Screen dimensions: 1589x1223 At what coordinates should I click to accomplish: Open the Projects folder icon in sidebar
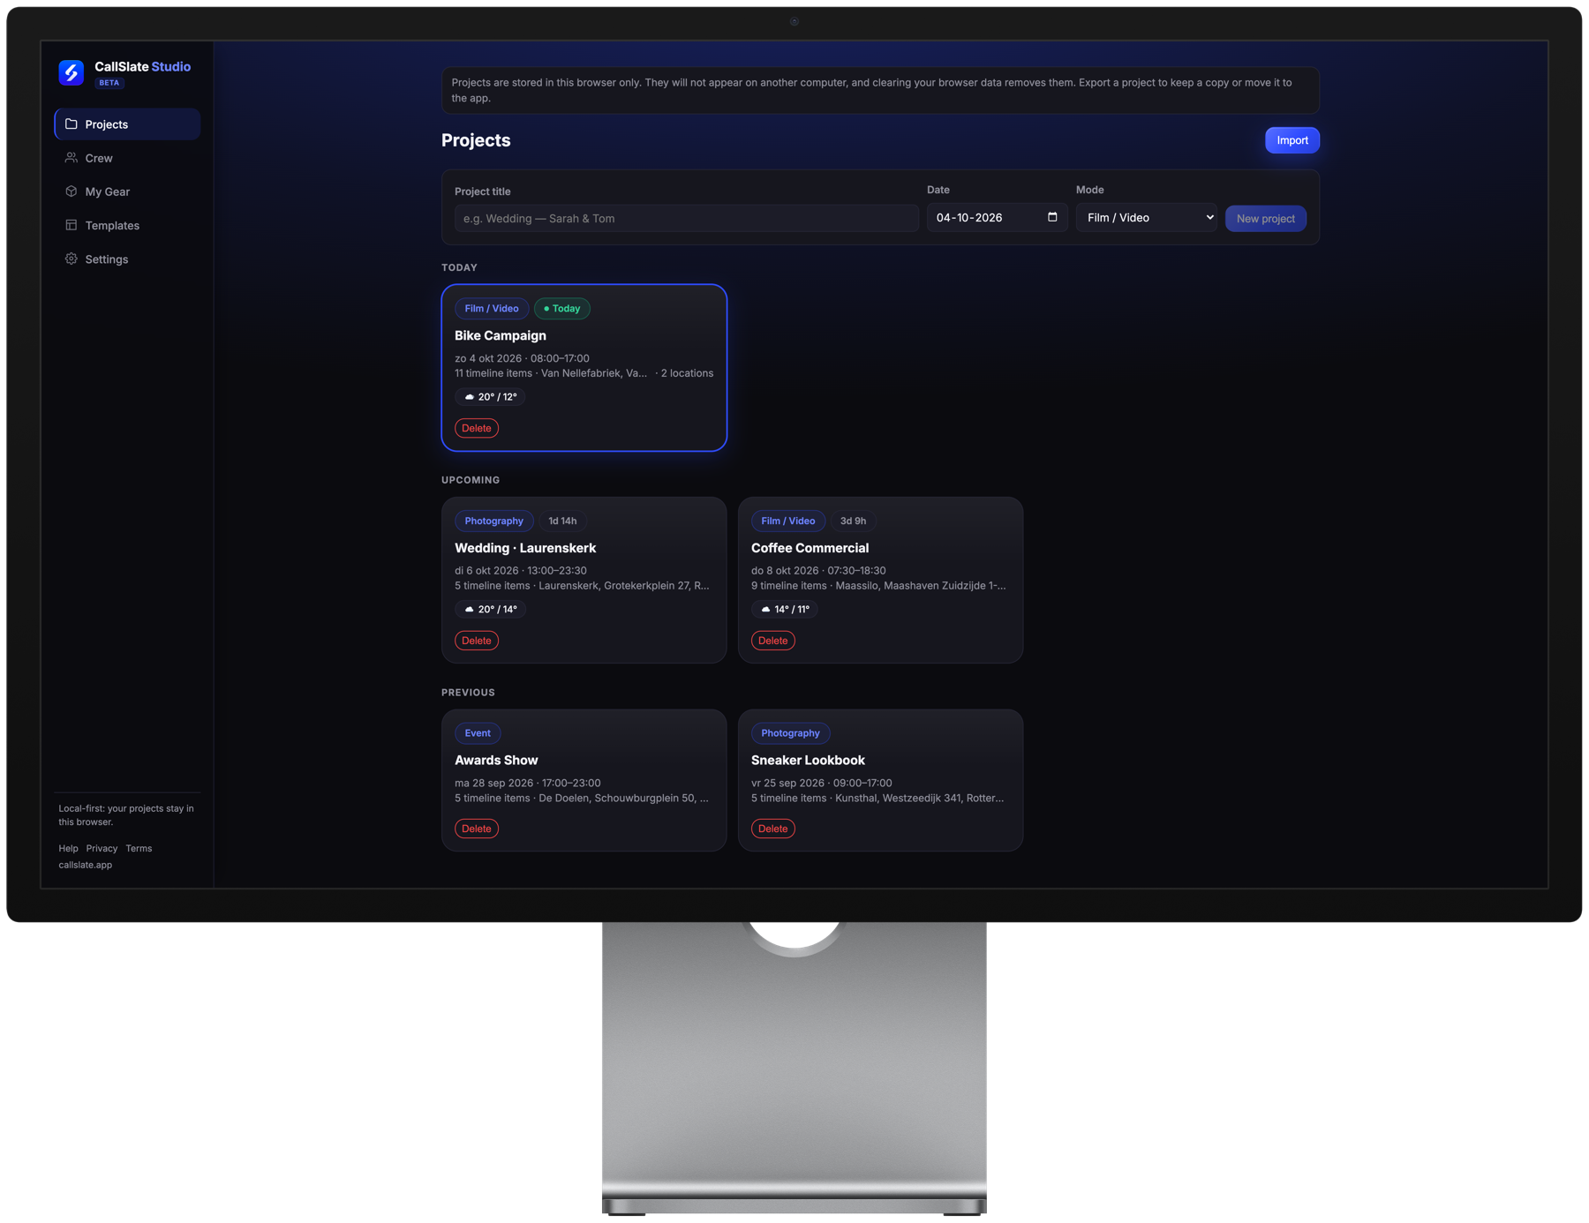tap(72, 124)
